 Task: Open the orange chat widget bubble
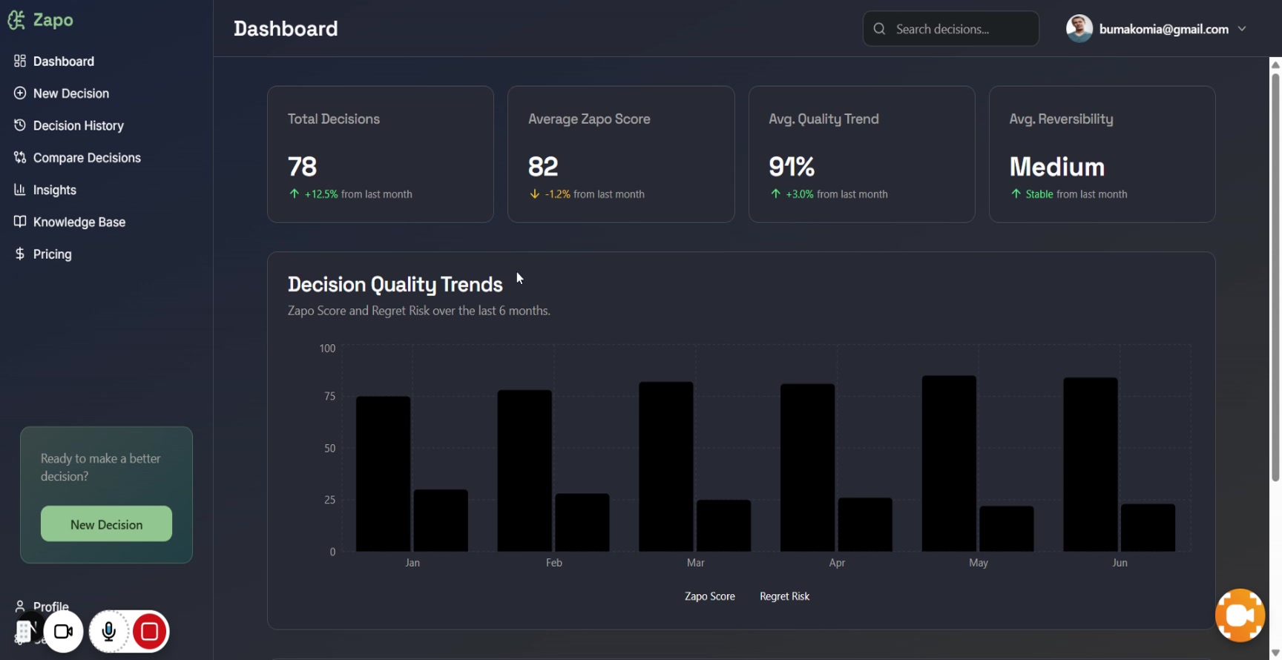[1240, 616]
